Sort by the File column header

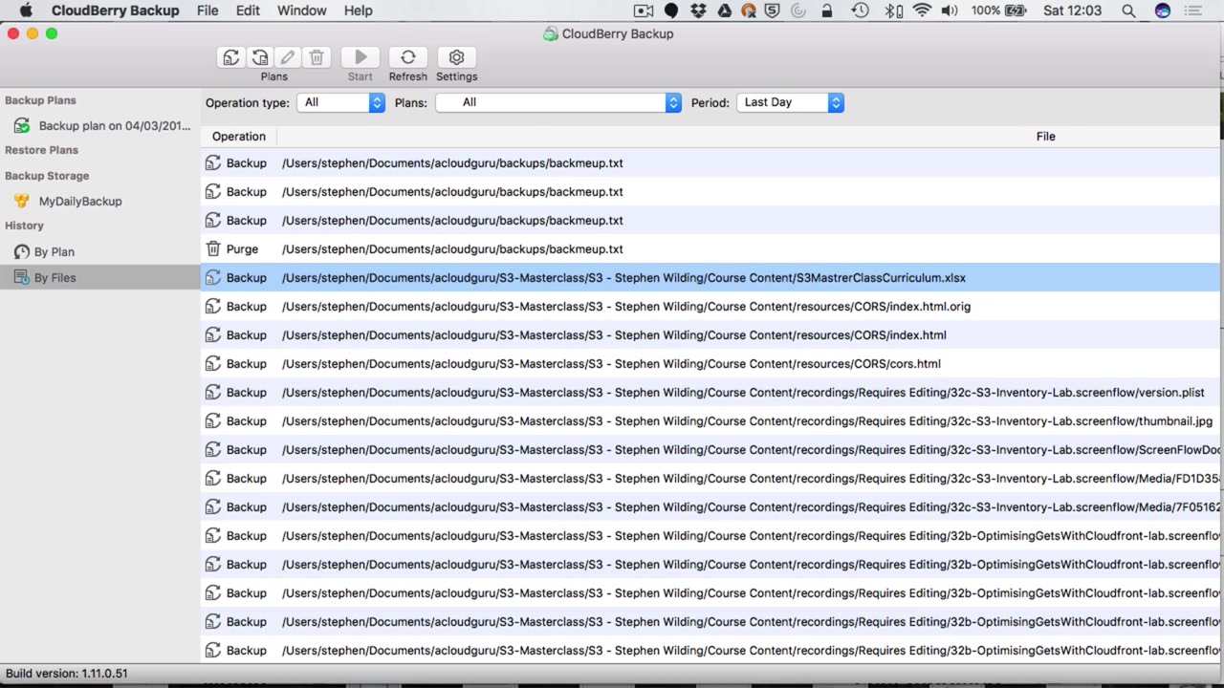(1046, 137)
